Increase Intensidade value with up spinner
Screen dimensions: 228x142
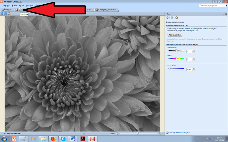click(193, 51)
